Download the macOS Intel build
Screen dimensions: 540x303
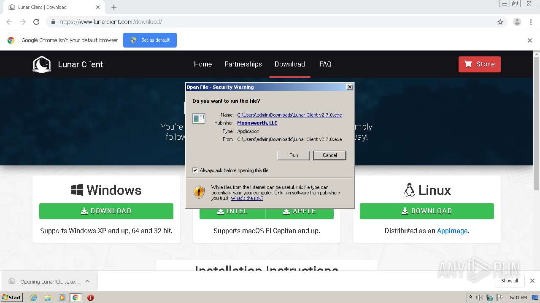[232, 211]
